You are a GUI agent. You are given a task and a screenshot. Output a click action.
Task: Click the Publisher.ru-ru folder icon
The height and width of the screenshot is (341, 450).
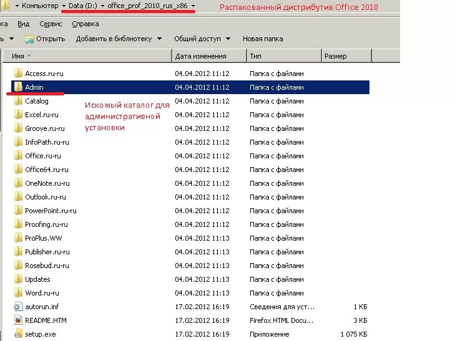tap(18, 252)
